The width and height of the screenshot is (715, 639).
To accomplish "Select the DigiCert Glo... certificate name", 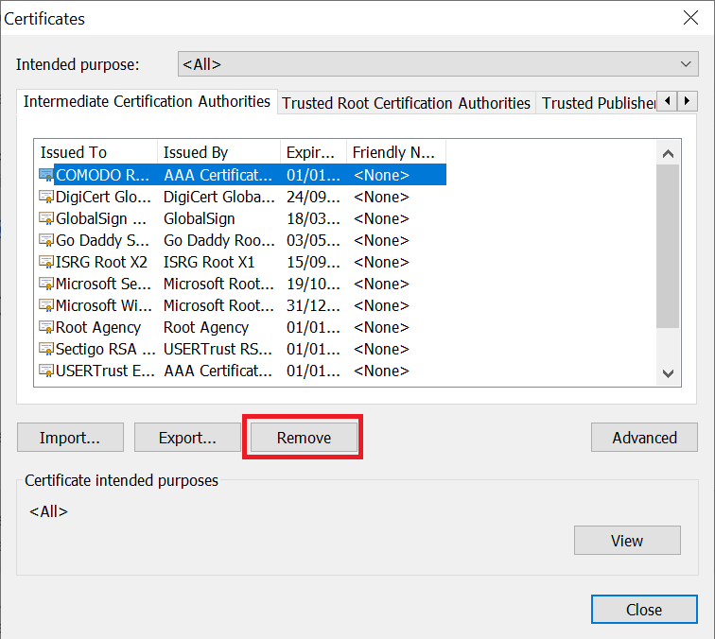I will point(103,197).
